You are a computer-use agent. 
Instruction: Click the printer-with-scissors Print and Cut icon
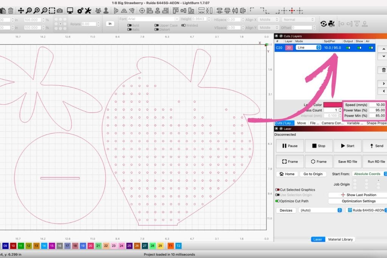[x=331, y=24]
